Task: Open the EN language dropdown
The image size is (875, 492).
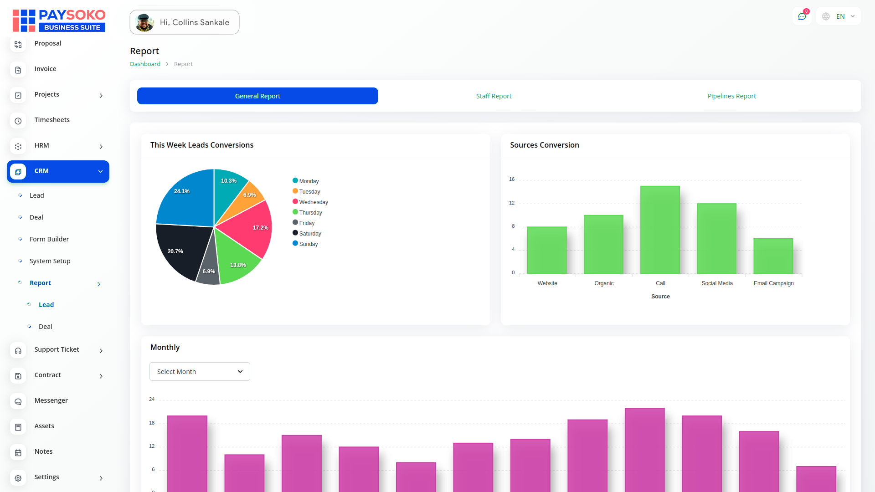Action: click(839, 16)
